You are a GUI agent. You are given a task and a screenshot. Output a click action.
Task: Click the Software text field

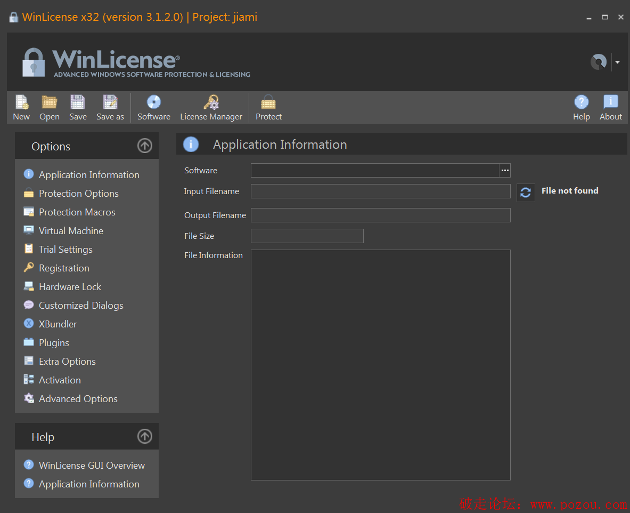pyautogui.click(x=375, y=170)
